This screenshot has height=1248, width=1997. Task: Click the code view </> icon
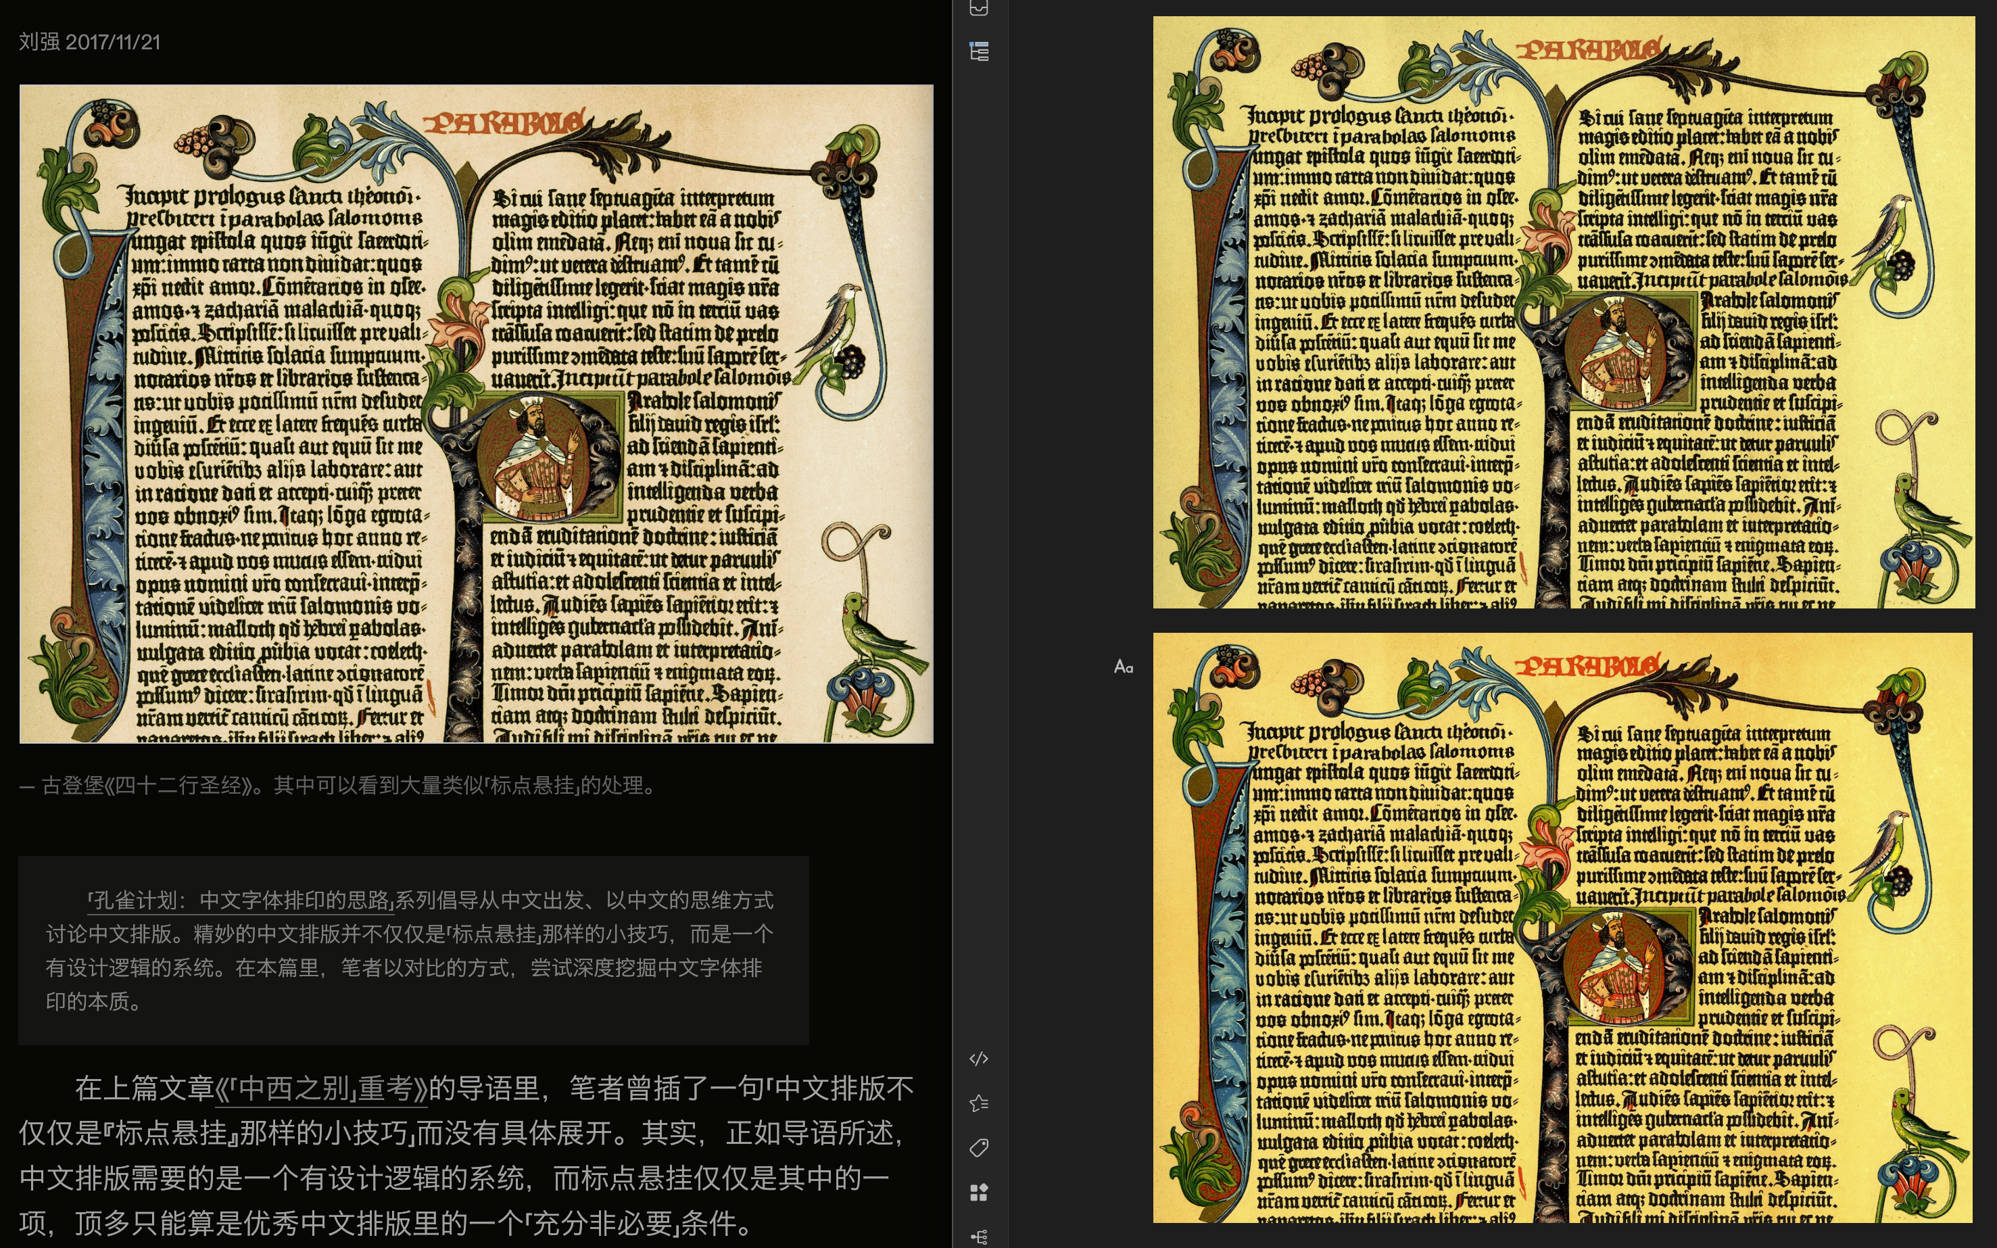(979, 1059)
